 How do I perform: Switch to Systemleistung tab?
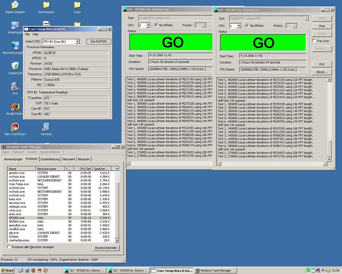(x=50, y=159)
